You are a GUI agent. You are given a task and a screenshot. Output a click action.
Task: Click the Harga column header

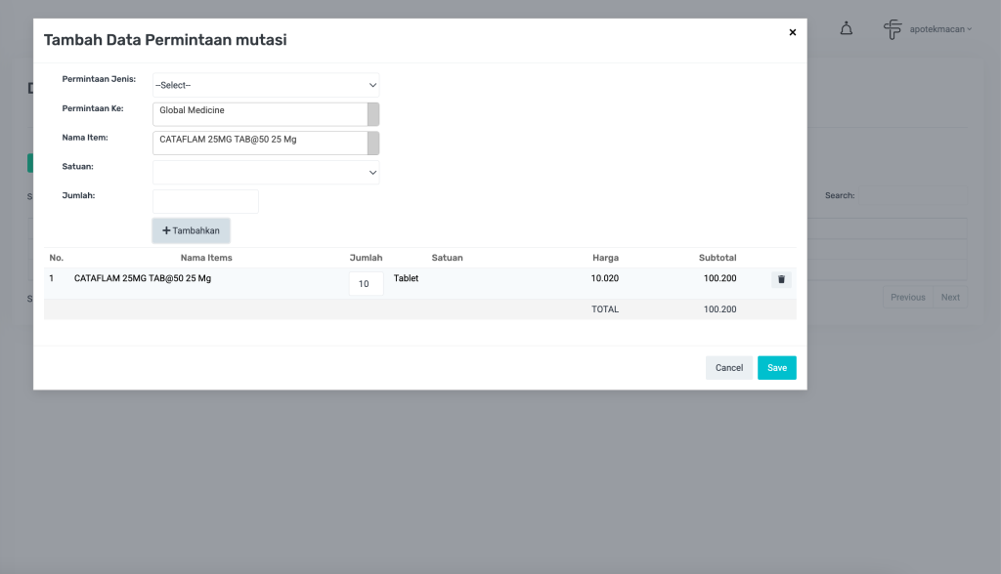605,258
